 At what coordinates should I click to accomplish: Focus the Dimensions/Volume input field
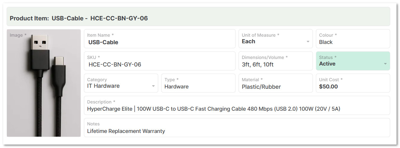click(275, 64)
